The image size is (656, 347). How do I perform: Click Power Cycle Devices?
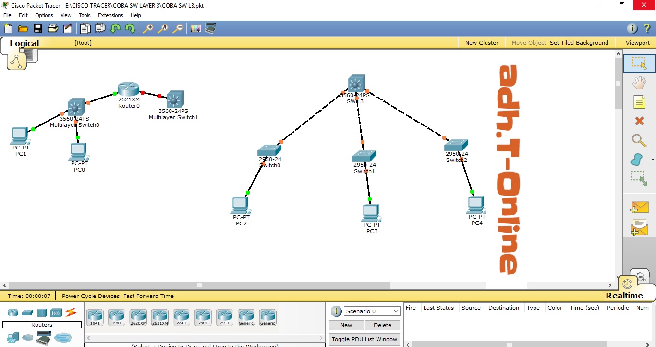point(91,296)
